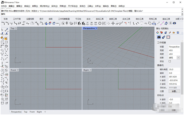
Task: Click the 放置... button
Action: click(174, 91)
